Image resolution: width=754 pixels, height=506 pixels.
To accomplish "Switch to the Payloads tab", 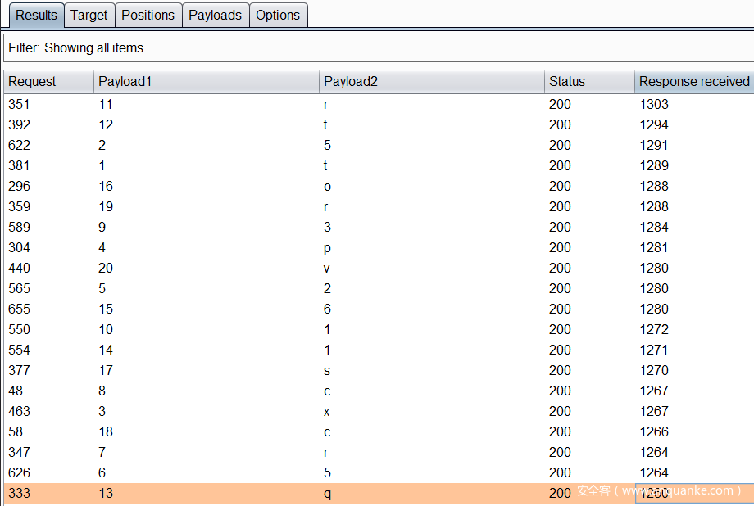I will point(215,15).
